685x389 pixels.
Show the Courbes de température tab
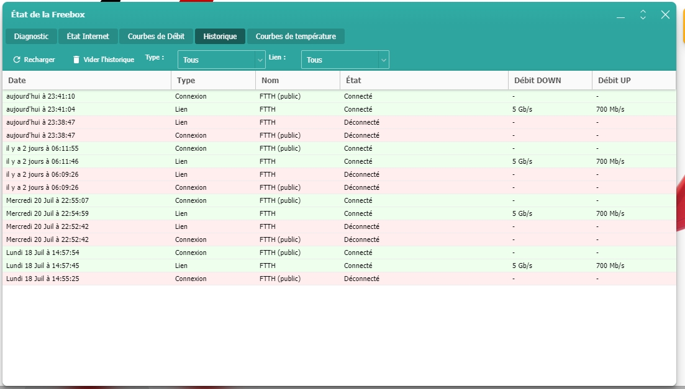[296, 37]
